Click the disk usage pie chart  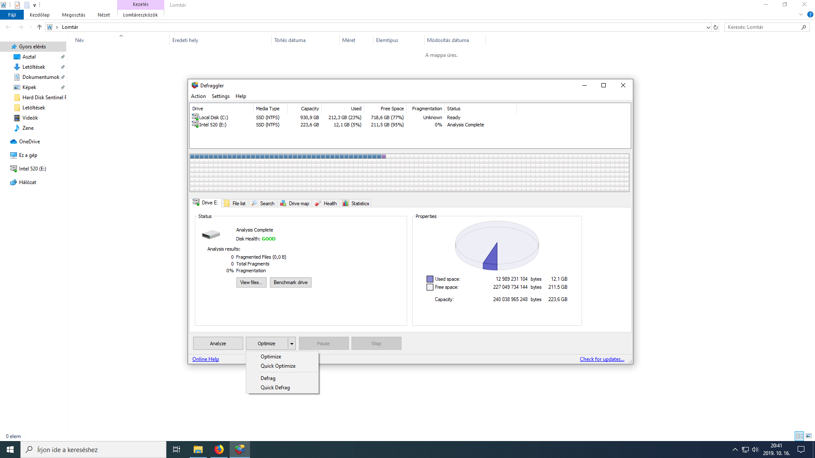click(497, 246)
